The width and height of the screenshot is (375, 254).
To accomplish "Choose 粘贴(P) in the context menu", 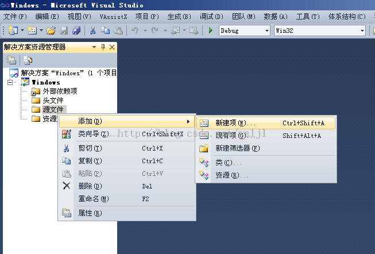I will point(127,174).
